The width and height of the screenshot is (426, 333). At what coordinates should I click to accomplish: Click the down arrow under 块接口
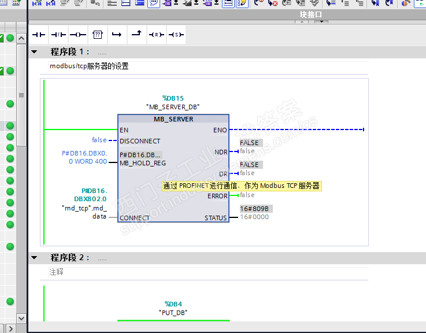(321, 21)
